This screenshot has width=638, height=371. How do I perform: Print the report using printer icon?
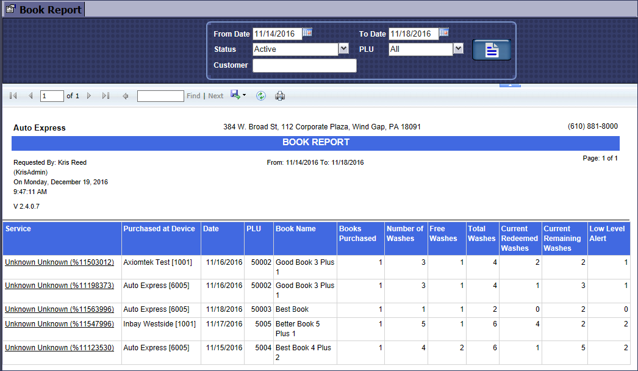click(x=280, y=96)
